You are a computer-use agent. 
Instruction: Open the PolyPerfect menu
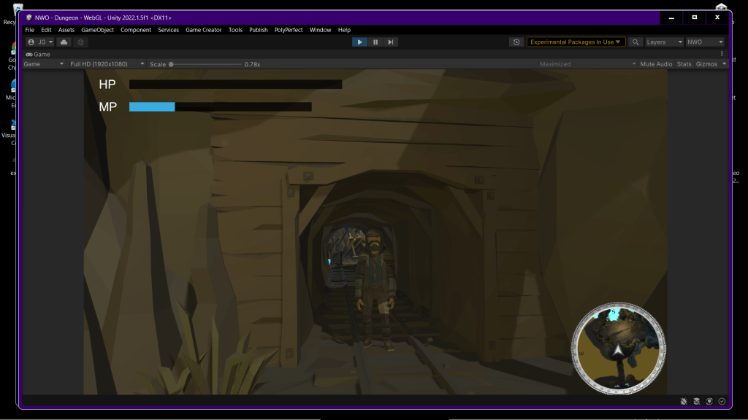click(289, 30)
